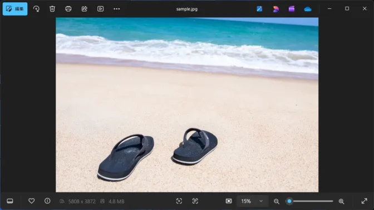The image size is (374, 210).
Task: Click the share icon
Action: pyautogui.click(x=85, y=9)
